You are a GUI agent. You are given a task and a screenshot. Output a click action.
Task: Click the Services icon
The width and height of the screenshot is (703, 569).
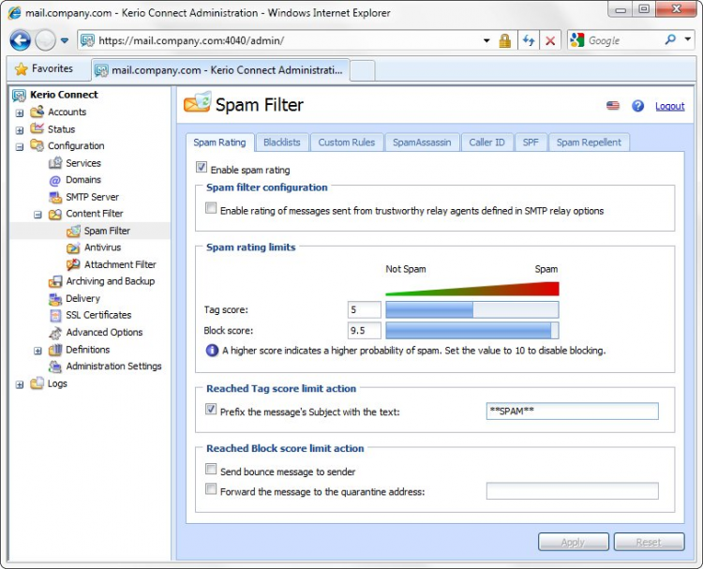(x=54, y=163)
